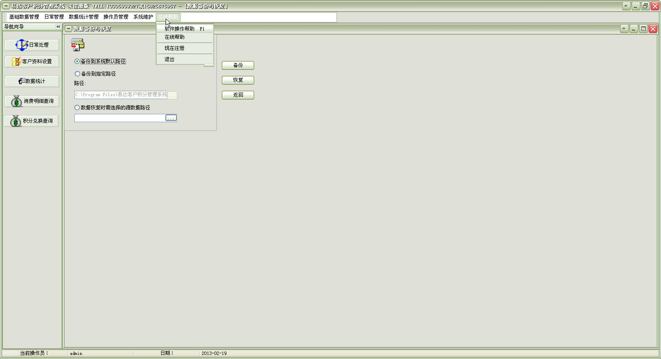Click the 积分兑换查询 money bag icon

click(16, 121)
